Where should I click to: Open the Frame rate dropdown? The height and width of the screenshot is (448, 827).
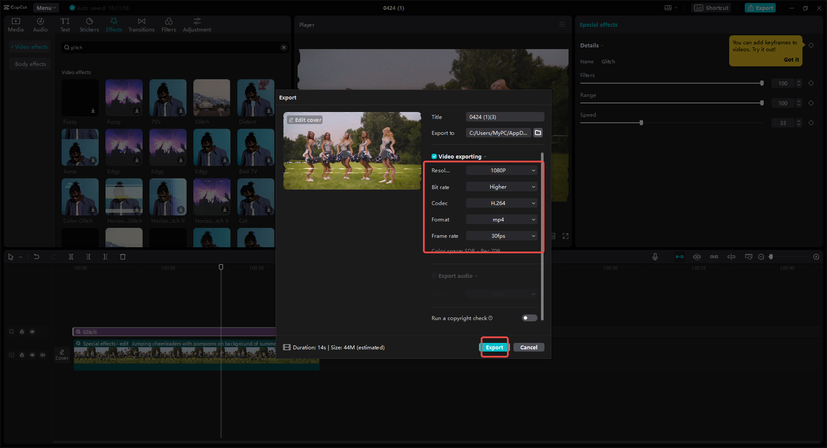coord(501,236)
